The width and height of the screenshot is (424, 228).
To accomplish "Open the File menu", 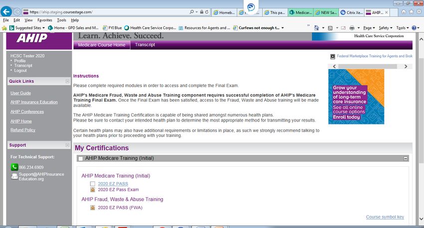I will tap(5, 20).
